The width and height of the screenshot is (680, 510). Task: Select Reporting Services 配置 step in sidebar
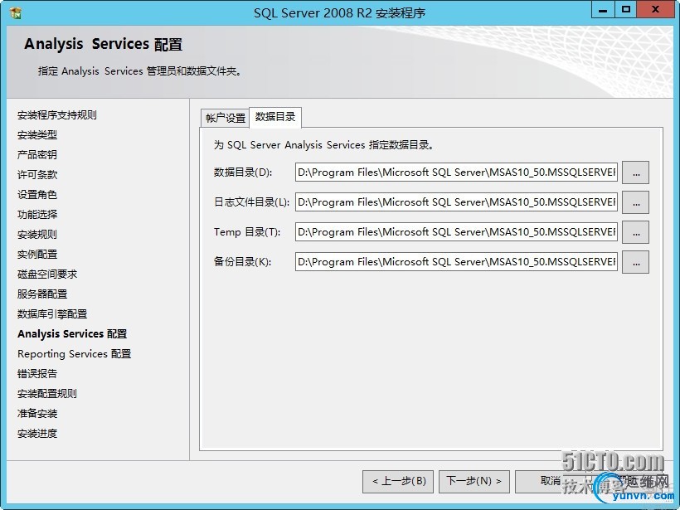(74, 354)
